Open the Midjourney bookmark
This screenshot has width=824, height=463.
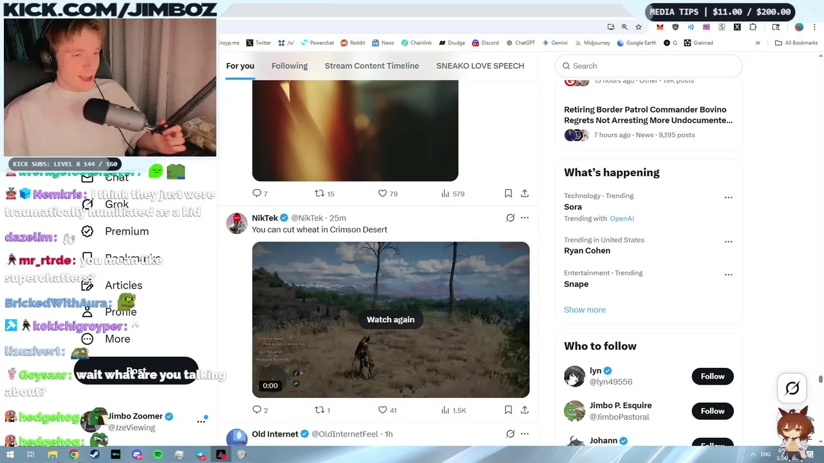(592, 43)
